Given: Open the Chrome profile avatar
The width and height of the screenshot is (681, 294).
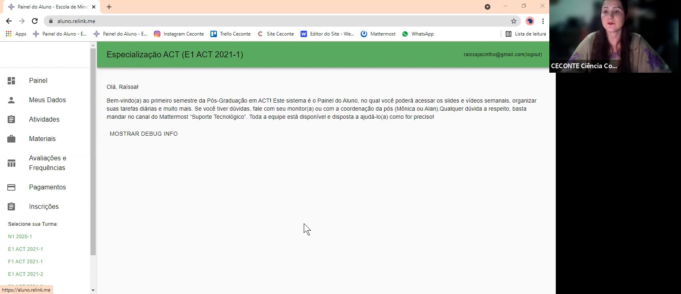Looking at the screenshot, I should tap(530, 21).
